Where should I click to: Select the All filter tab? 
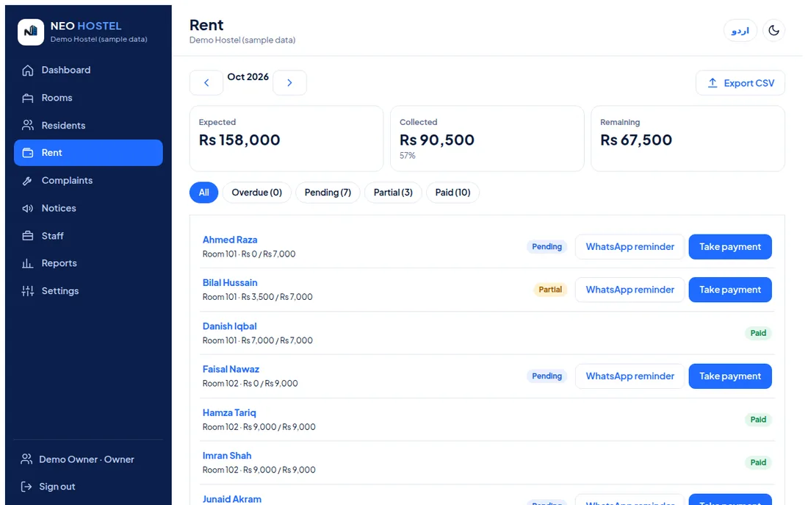(x=203, y=193)
